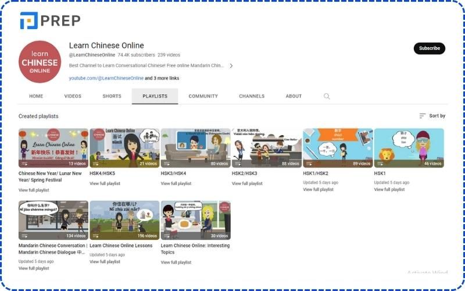Switch to the SHORTS tab
Image resolution: width=465 pixels, height=291 pixels.
coord(112,96)
